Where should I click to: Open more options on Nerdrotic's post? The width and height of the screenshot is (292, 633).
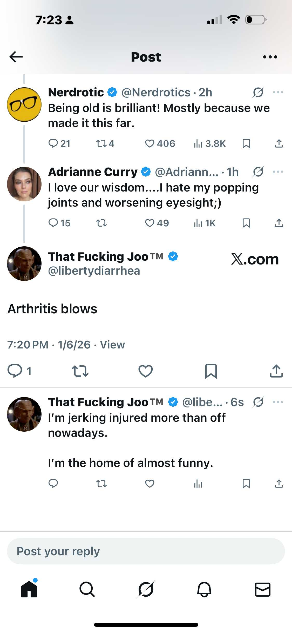pyautogui.click(x=278, y=92)
